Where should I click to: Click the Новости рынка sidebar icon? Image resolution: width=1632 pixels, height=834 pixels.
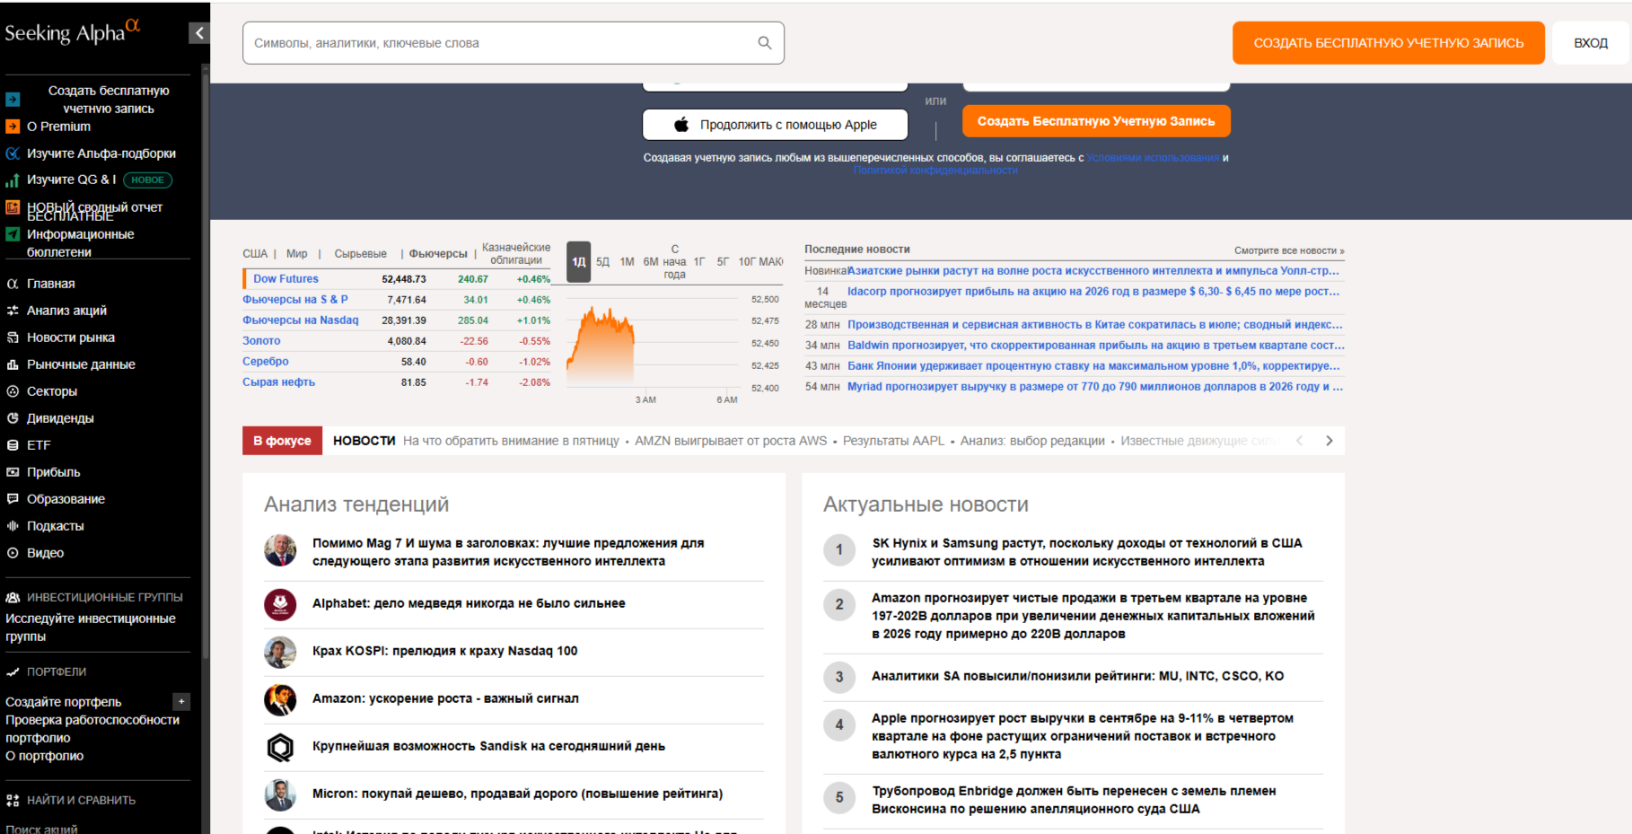pos(13,338)
